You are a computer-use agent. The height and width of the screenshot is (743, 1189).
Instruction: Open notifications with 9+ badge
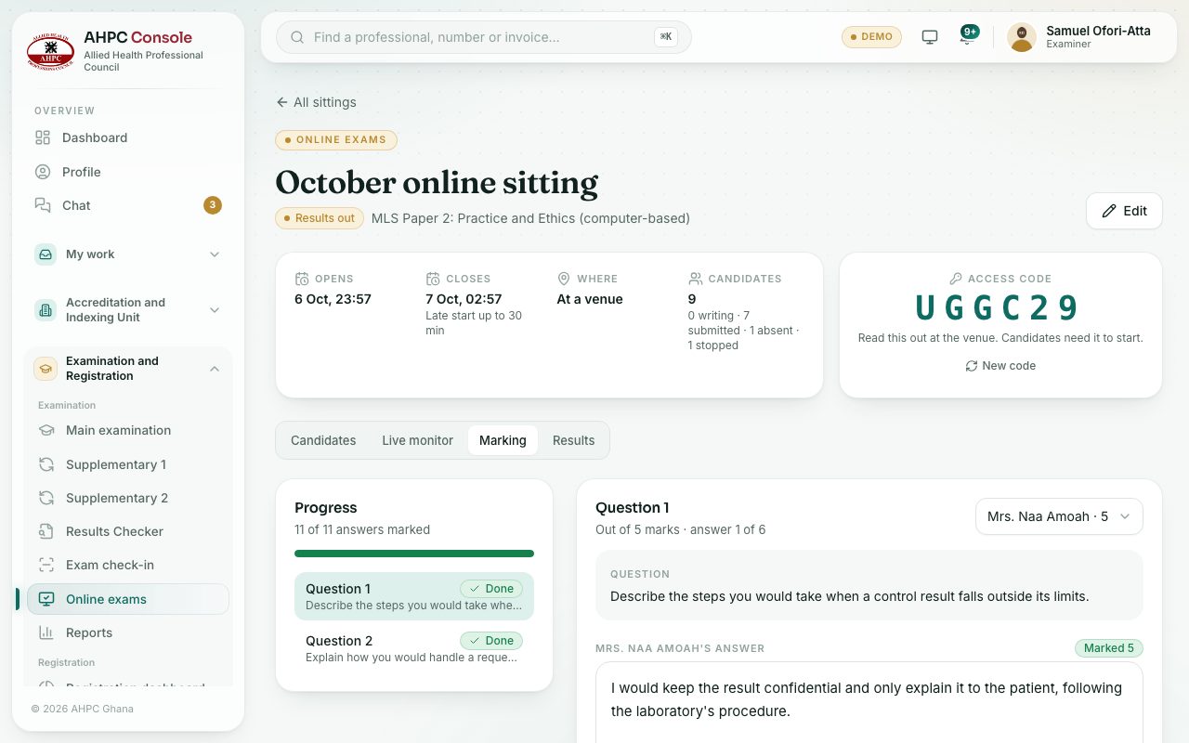967,36
